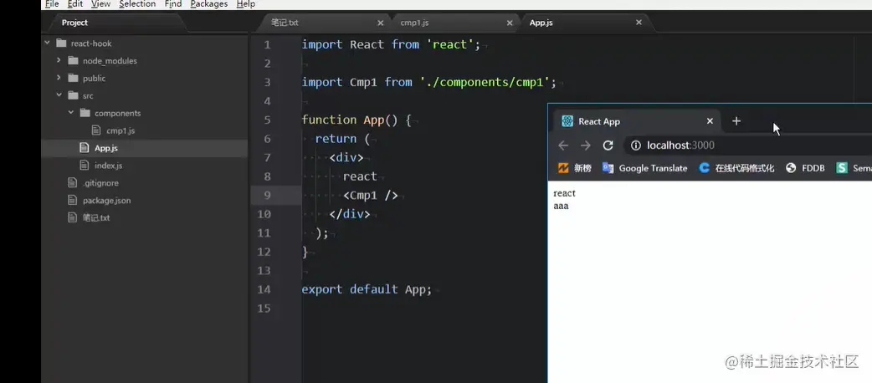Click the localhost:3000 address bar
This screenshot has height=383, width=872.
pyautogui.click(x=748, y=146)
